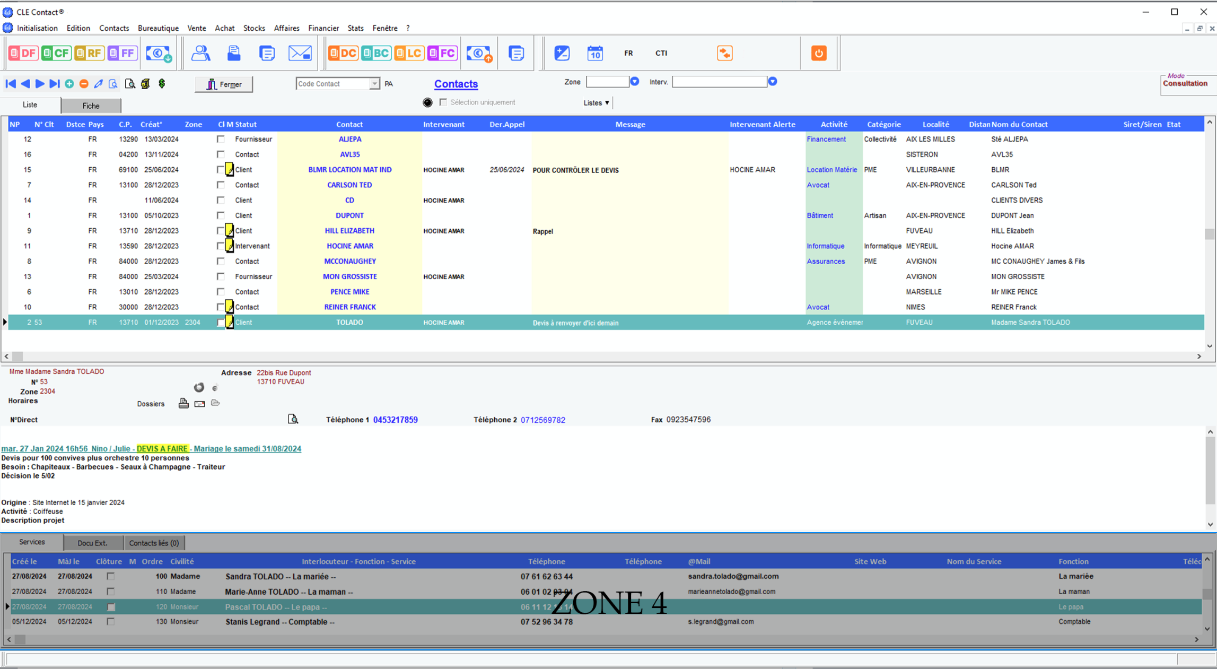The height and width of the screenshot is (669, 1217).
Task: Switch to the Docu Ext. tab
Action: point(93,543)
